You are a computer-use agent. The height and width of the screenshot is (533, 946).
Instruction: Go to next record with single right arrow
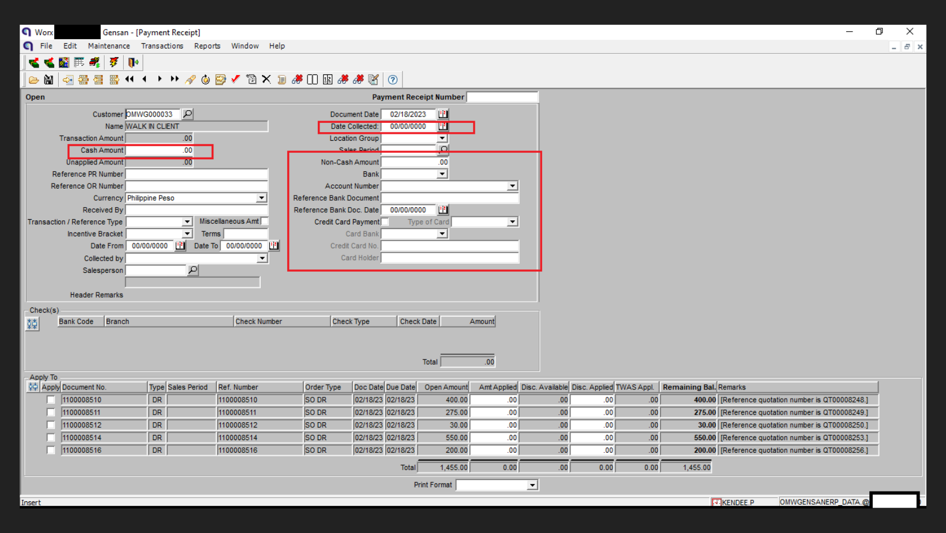click(159, 80)
